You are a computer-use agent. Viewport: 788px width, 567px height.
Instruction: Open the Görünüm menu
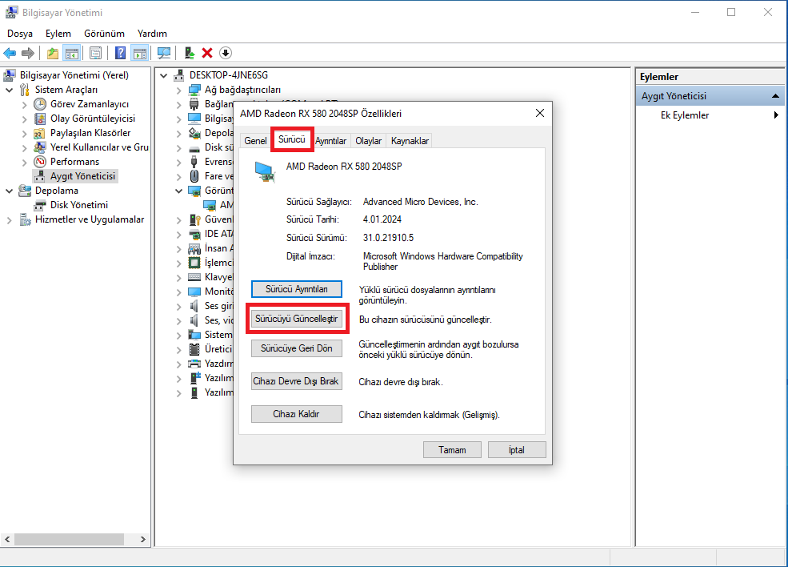click(x=104, y=34)
